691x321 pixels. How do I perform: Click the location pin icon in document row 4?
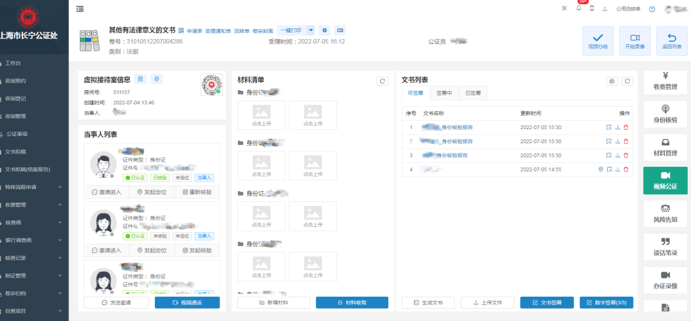click(x=601, y=169)
